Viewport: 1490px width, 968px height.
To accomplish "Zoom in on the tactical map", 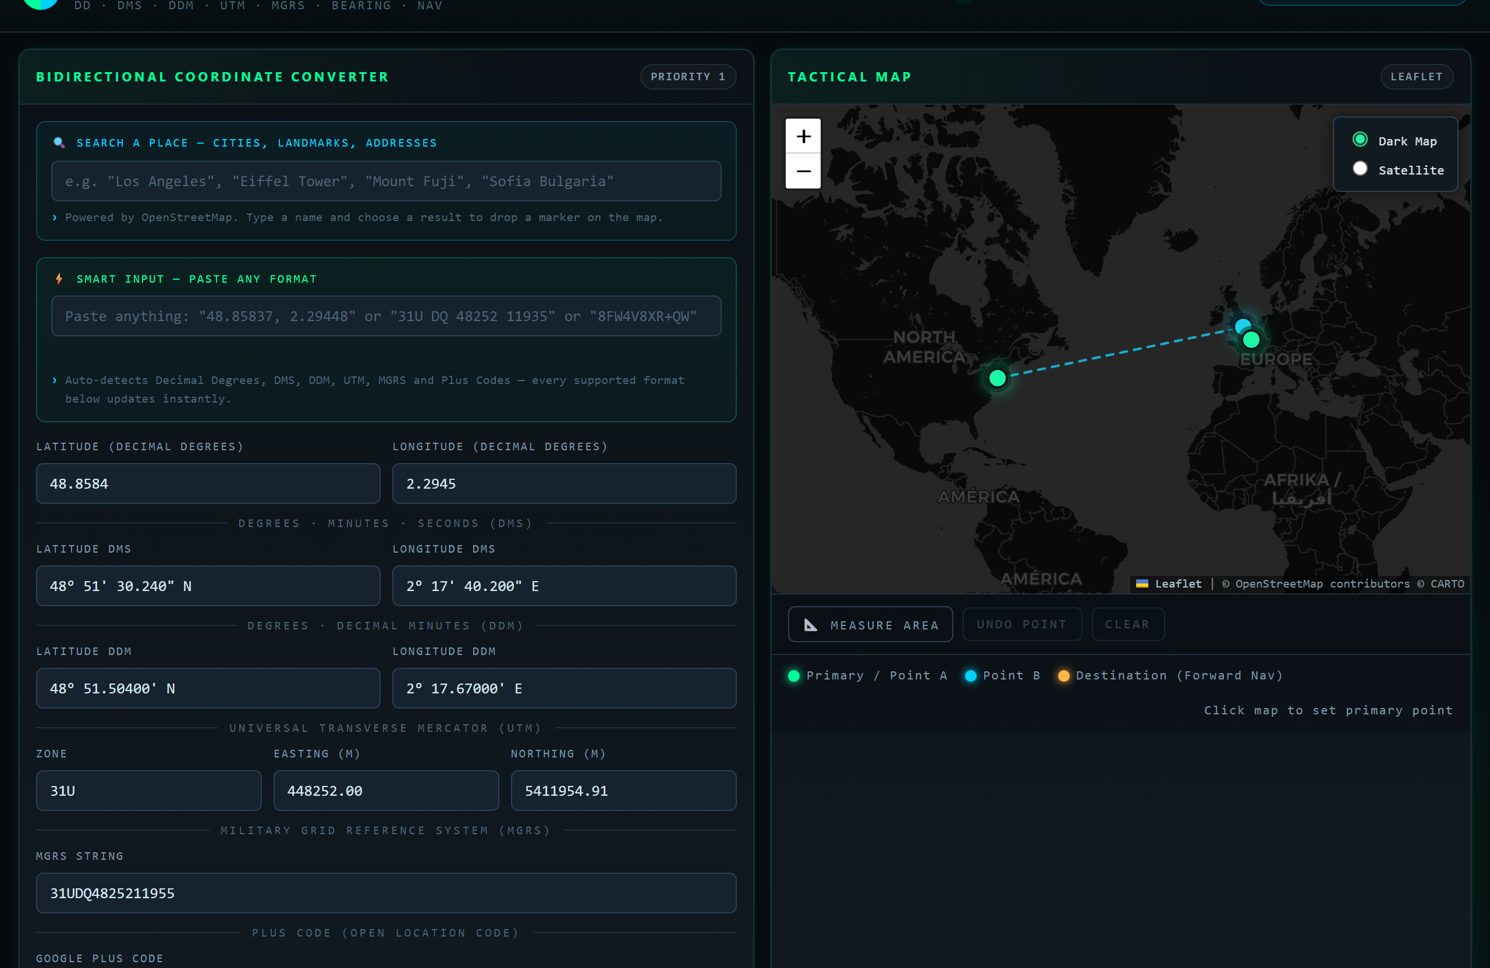I will [803, 136].
